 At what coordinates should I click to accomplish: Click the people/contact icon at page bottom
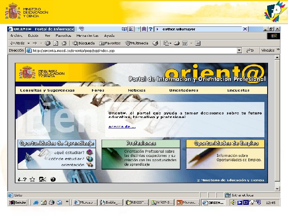click(x=43, y=179)
